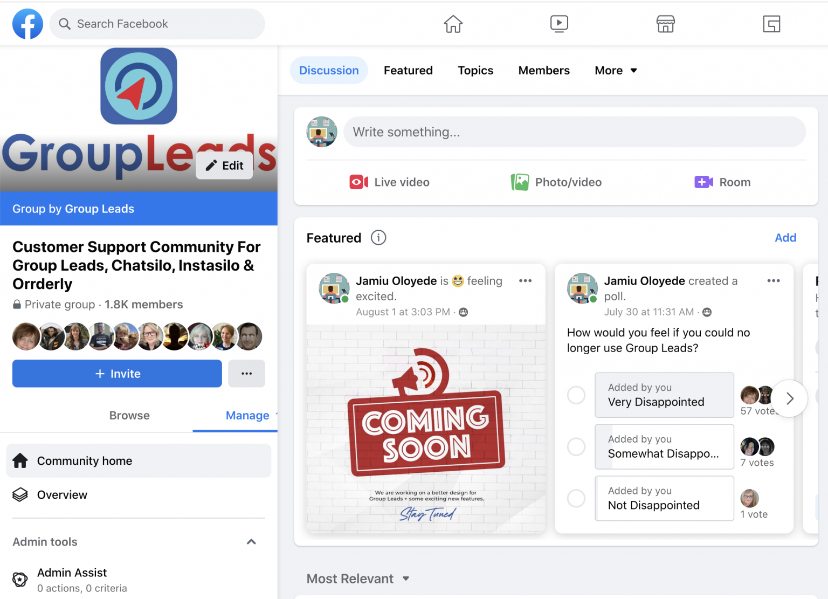Viewport: 828px width, 599px height.
Task: Start a Live video
Action: 389,182
